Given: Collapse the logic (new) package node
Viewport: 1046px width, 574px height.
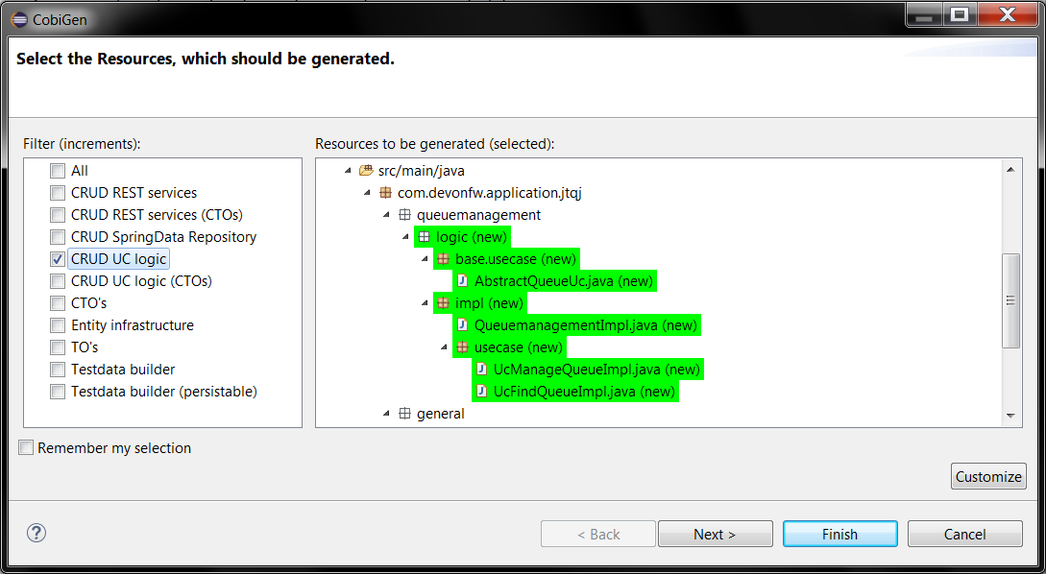Looking at the screenshot, I should click(406, 237).
